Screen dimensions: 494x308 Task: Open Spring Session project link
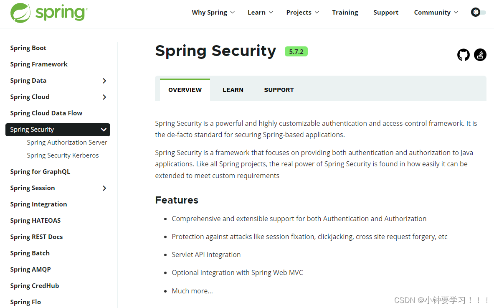(x=33, y=188)
